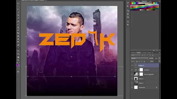177x99 pixels.
Task: Select the Crop tool
Action: tap(18, 15)
